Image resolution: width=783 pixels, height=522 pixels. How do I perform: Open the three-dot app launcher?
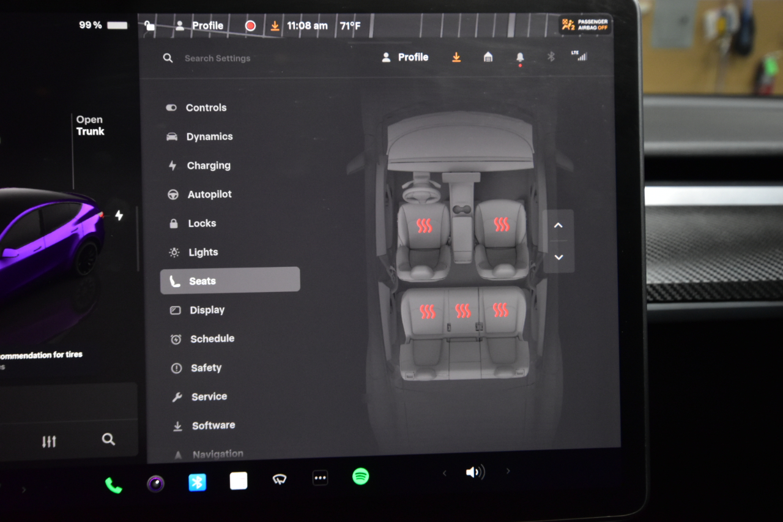[321, 478]
